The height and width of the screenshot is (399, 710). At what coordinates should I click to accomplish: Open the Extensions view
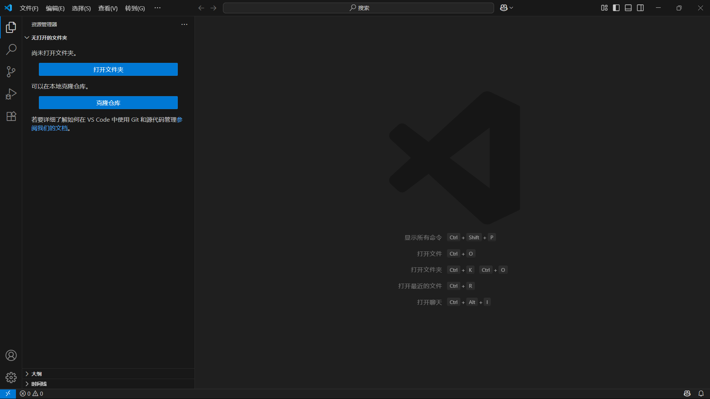point(11,116)
